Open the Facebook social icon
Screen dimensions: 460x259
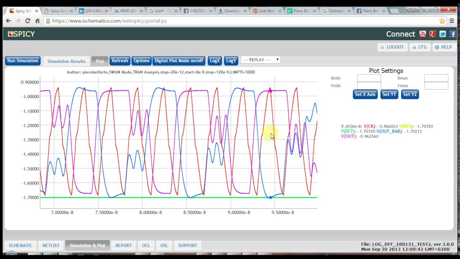point(453,34)
